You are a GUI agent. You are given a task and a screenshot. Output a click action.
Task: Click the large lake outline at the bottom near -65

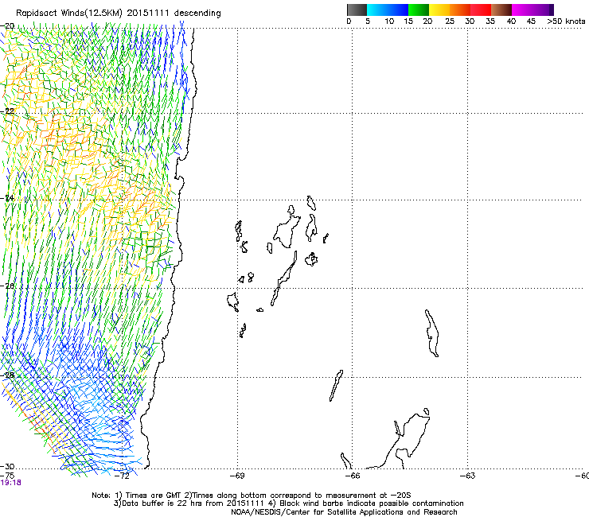398,441
